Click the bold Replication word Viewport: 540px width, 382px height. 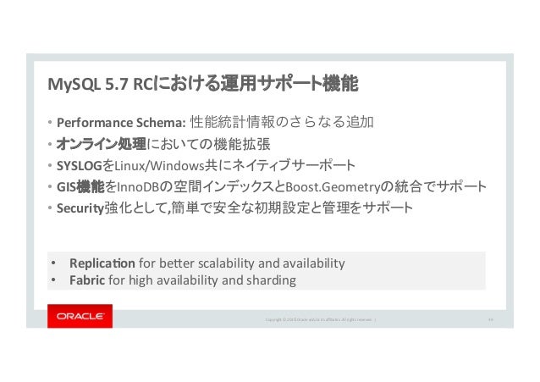point(102,263)
